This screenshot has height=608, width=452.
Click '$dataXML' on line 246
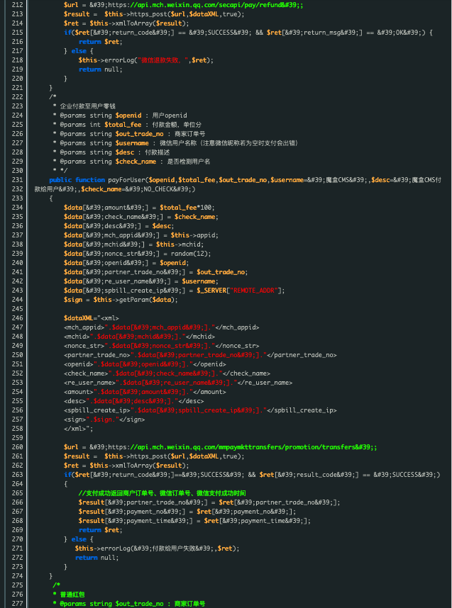coord(79,318)
